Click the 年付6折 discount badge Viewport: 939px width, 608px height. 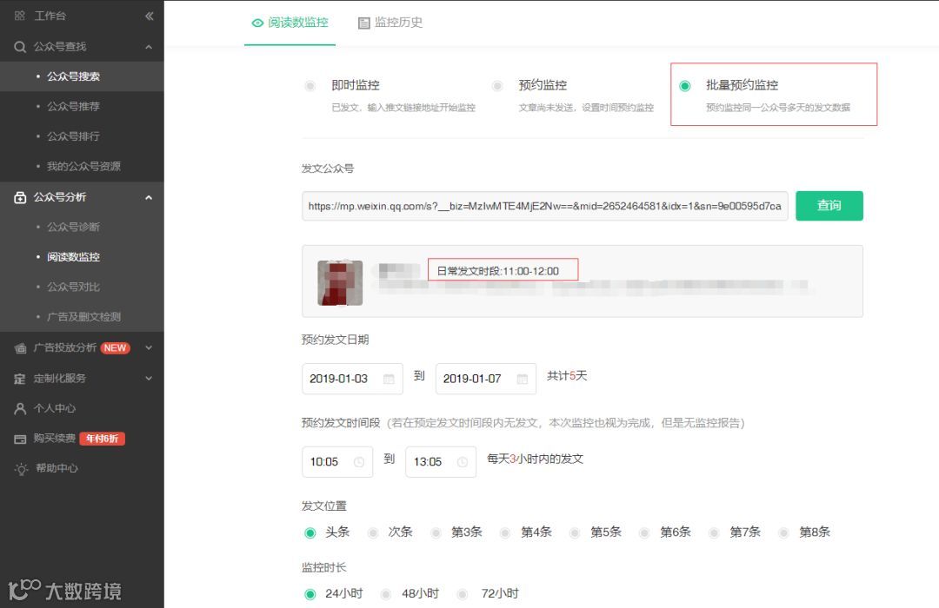coord(102,439)
